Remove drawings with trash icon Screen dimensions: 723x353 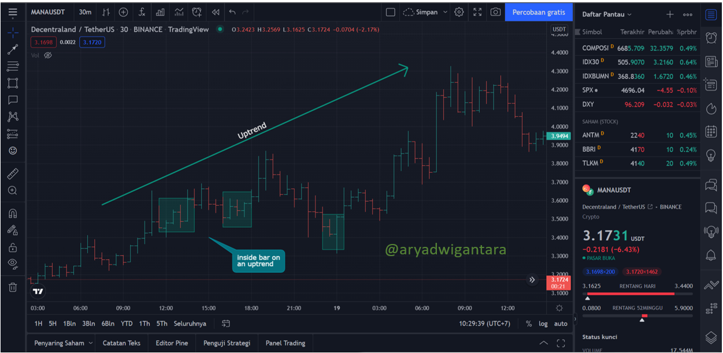pos(13,287)
